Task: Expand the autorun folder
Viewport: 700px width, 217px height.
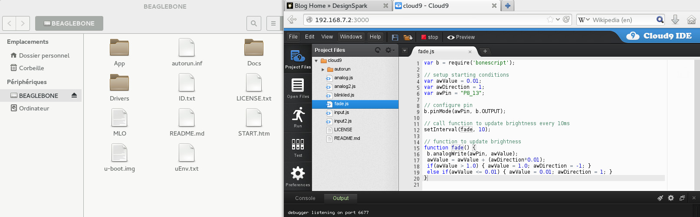Action: point(323,69)
